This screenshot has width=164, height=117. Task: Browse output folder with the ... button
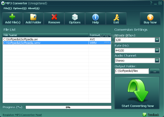pyautogui.click(x=155, y=71)
